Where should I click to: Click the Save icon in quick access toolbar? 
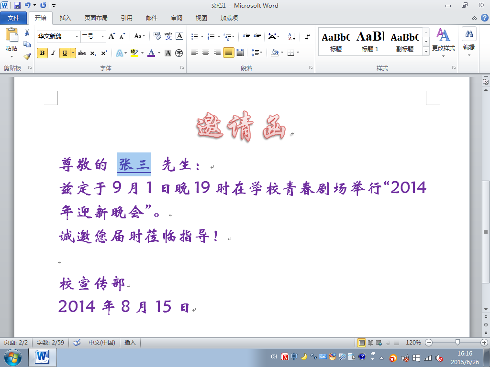17,5
